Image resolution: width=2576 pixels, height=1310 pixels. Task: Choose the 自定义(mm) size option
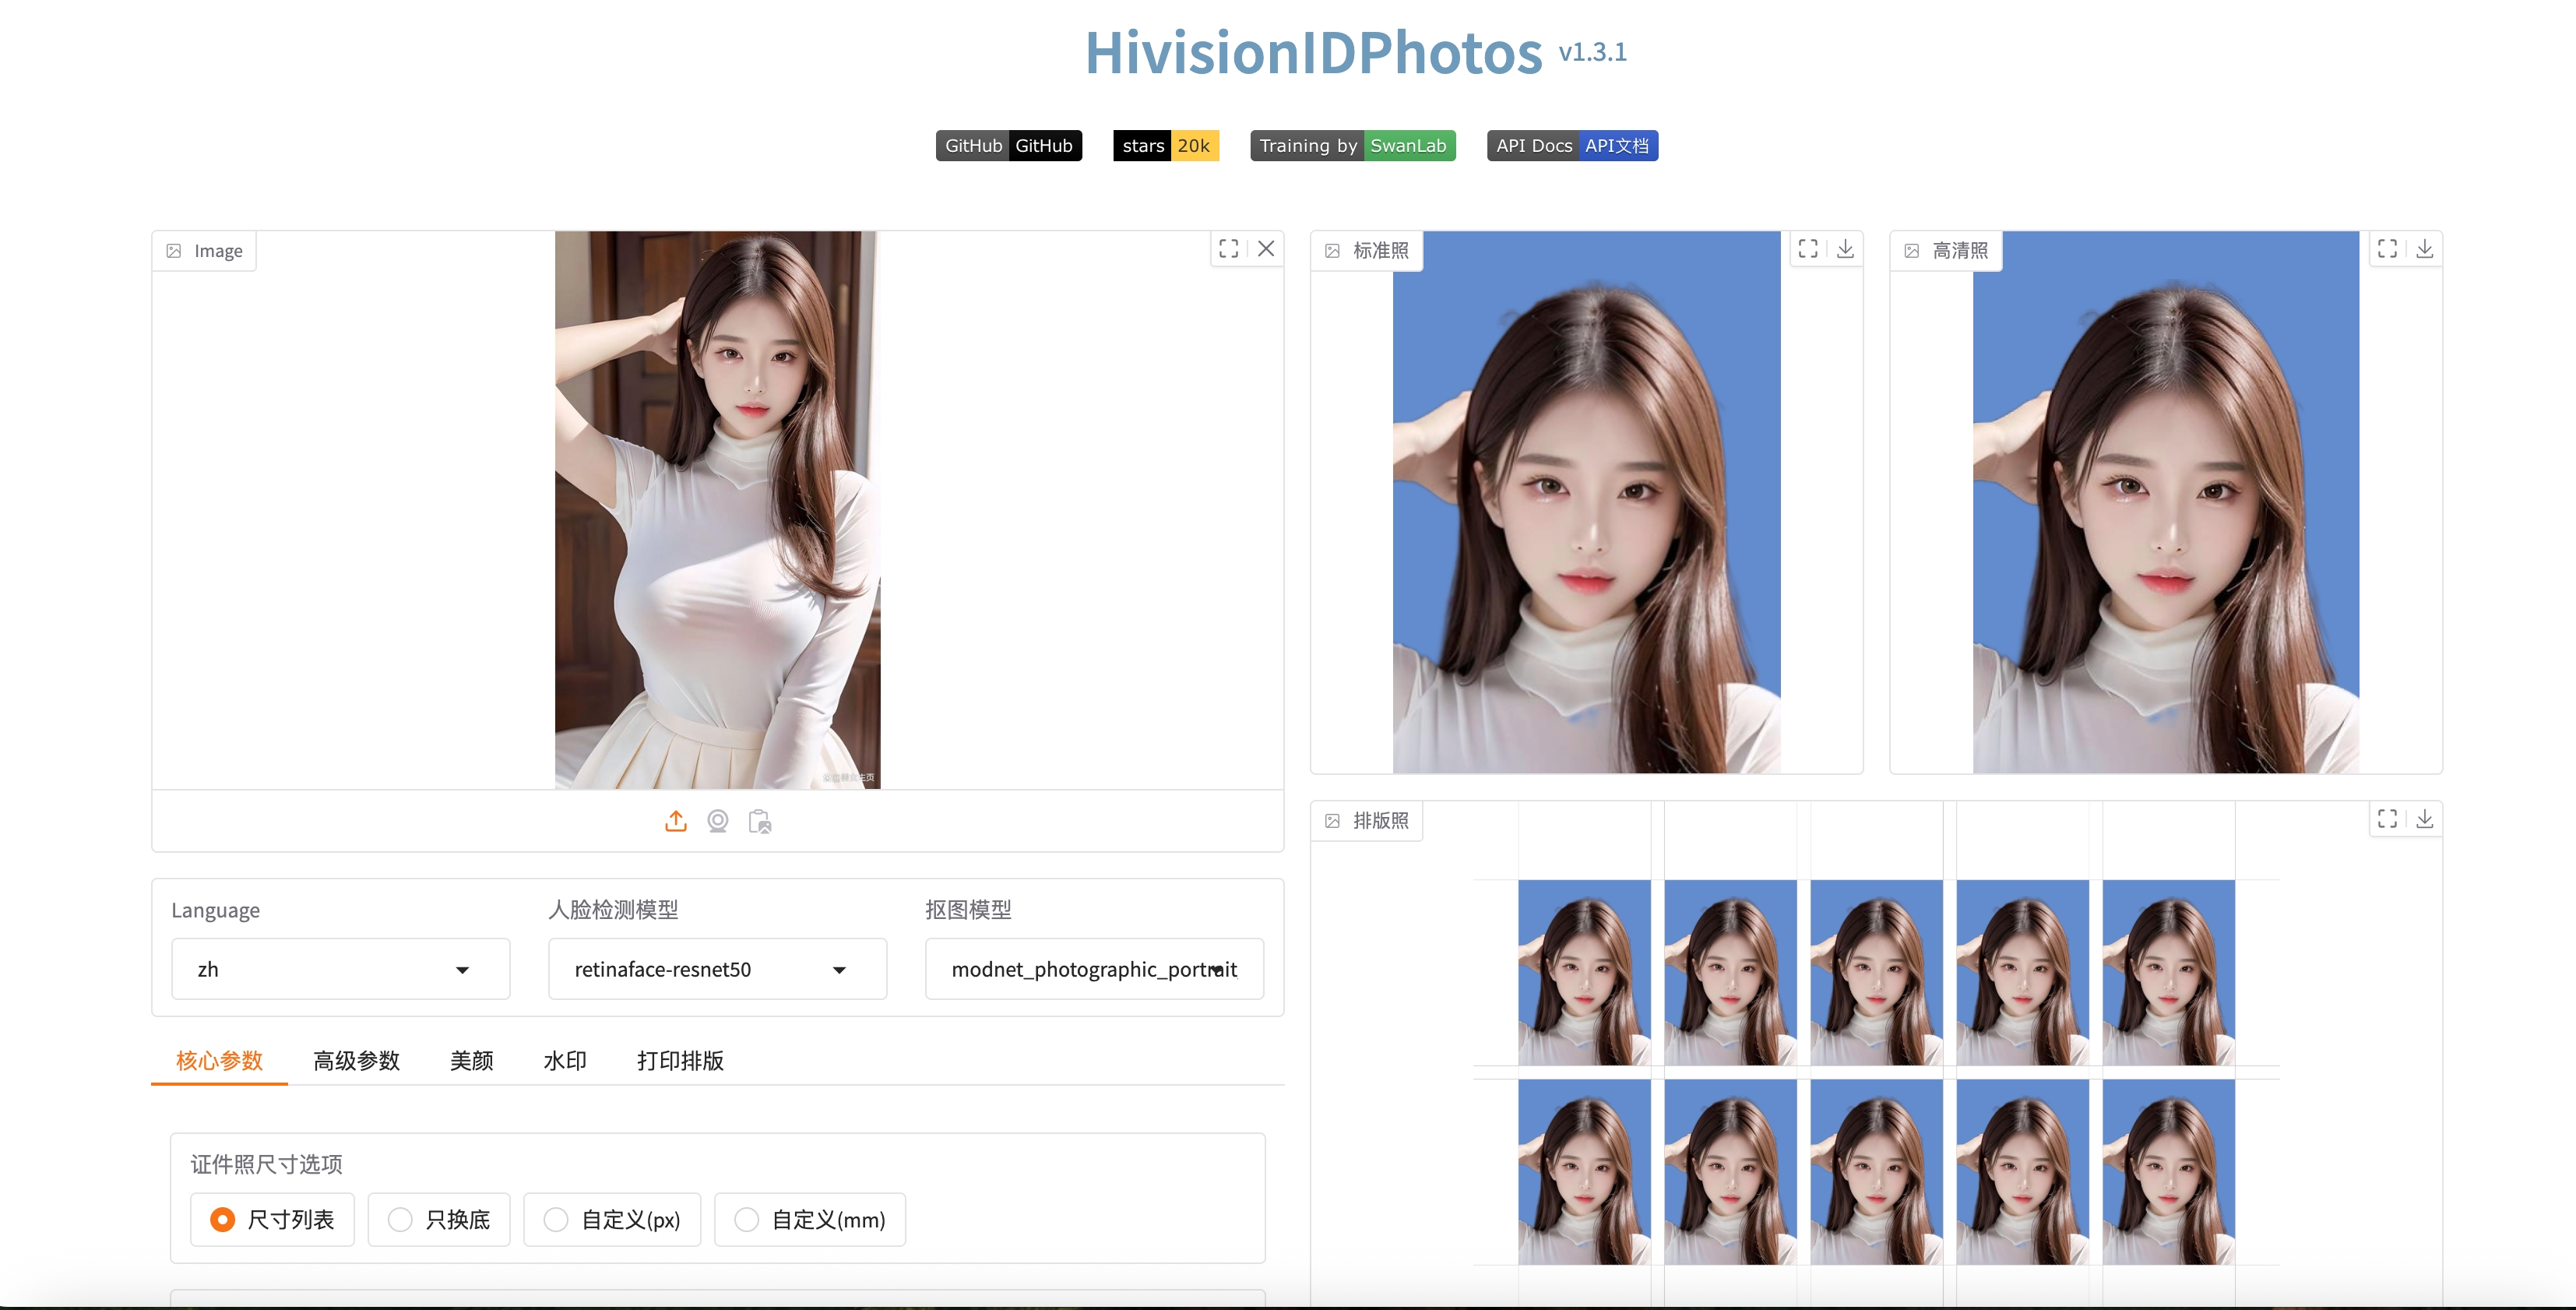[747, 1220]
